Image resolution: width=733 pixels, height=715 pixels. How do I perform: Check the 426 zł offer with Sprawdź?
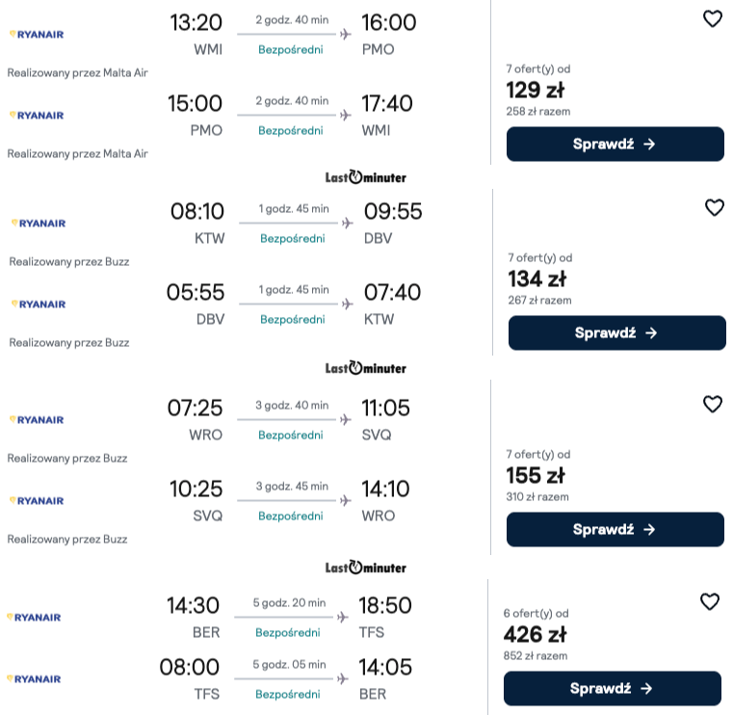tap(613, 688)
